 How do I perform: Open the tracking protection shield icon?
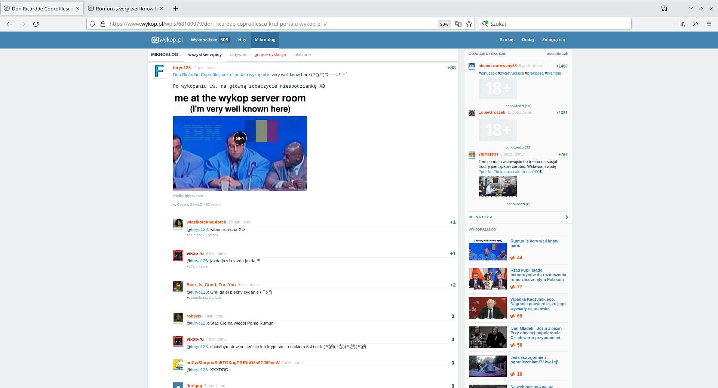pyautogui.click(x=92, y=24)
